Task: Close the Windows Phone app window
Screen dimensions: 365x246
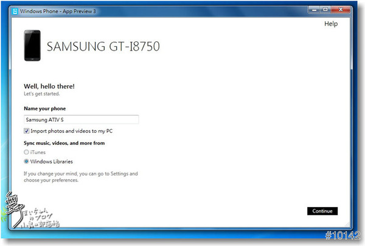Action: [x=340, y=10]
